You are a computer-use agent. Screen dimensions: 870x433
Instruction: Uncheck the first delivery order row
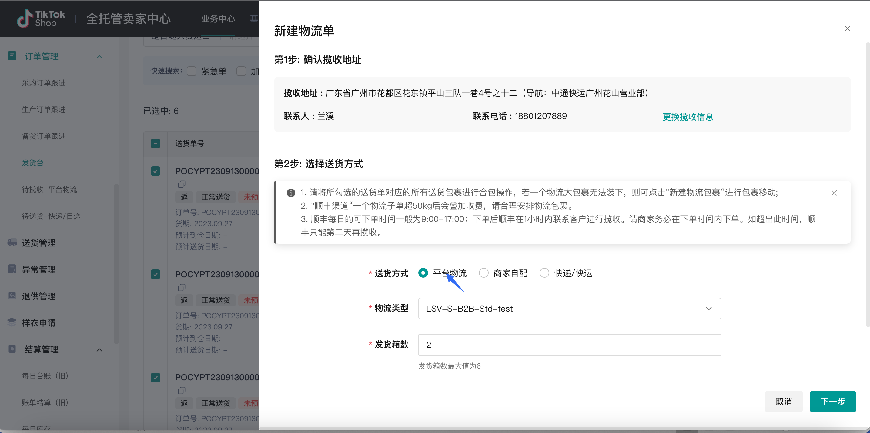(x=155, y=171)
